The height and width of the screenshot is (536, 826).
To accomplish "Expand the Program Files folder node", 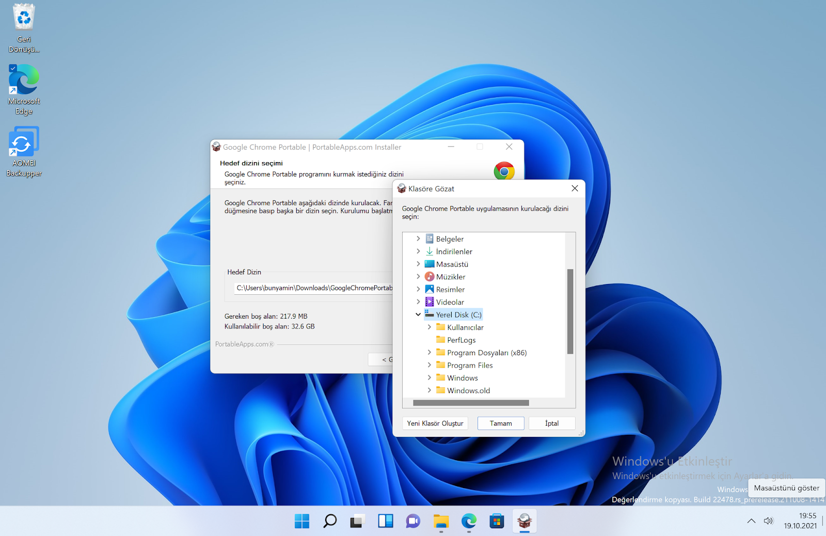I will (429, 365).
